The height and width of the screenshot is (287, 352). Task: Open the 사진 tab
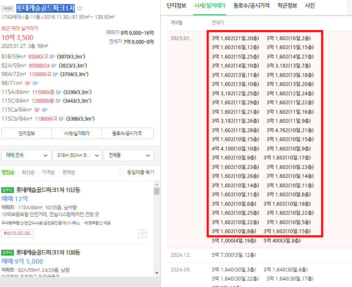pyautogui.click(x=310, y=6)
